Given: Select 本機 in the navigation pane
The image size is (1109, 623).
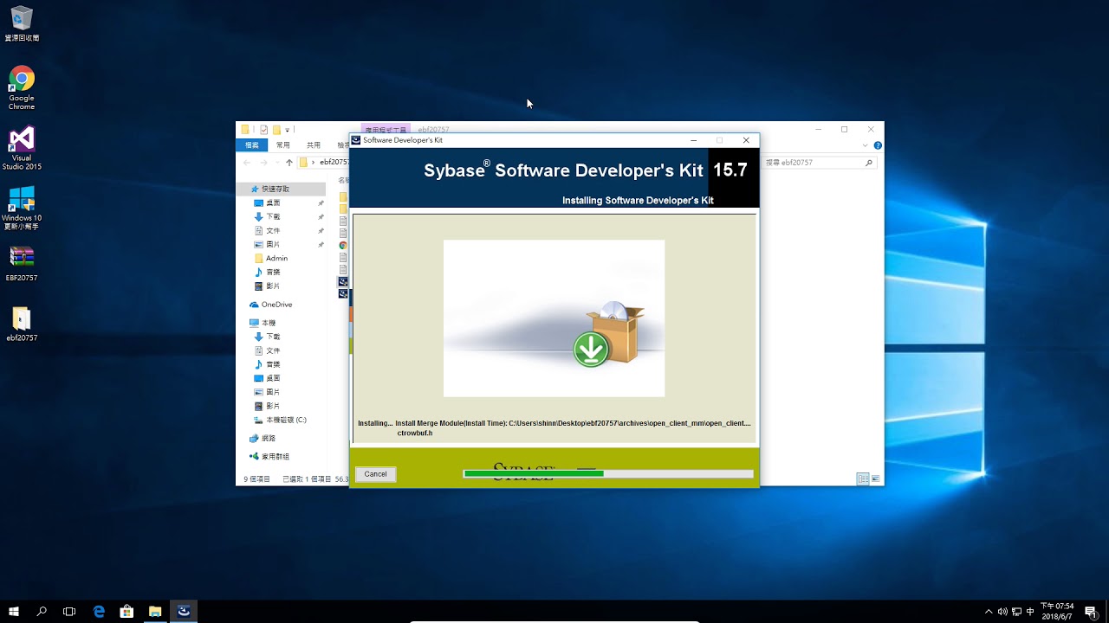Looking at the screenshot, I should pos(269,323).
